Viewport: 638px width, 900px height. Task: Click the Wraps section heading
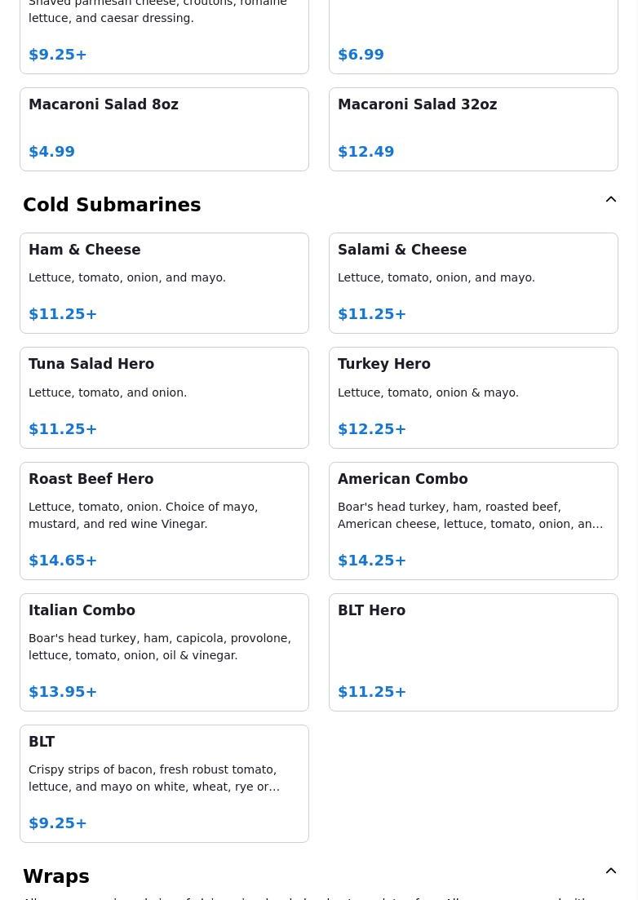pyautogui.click(x=56, y=876)
